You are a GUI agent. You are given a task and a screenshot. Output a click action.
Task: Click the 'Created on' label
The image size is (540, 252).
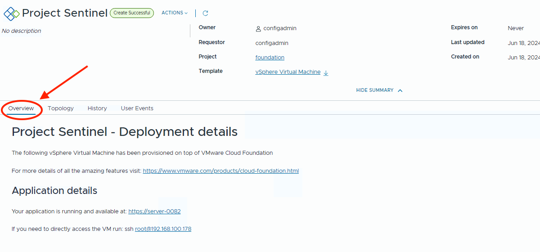click(465, 57)
